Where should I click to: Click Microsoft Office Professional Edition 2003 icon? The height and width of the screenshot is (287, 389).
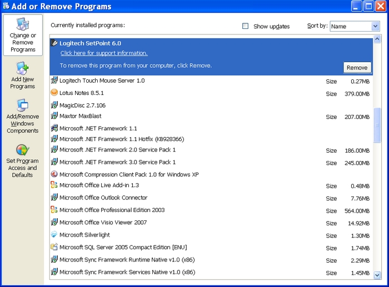coord(54,209)
